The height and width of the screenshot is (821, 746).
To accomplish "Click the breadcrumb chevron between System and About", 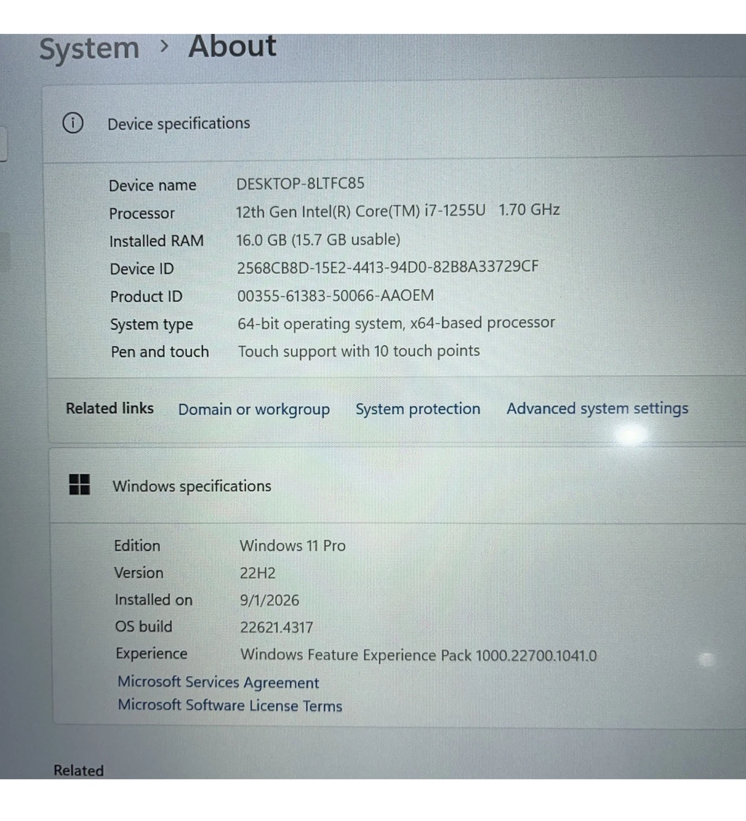I will tap(164, 46).
